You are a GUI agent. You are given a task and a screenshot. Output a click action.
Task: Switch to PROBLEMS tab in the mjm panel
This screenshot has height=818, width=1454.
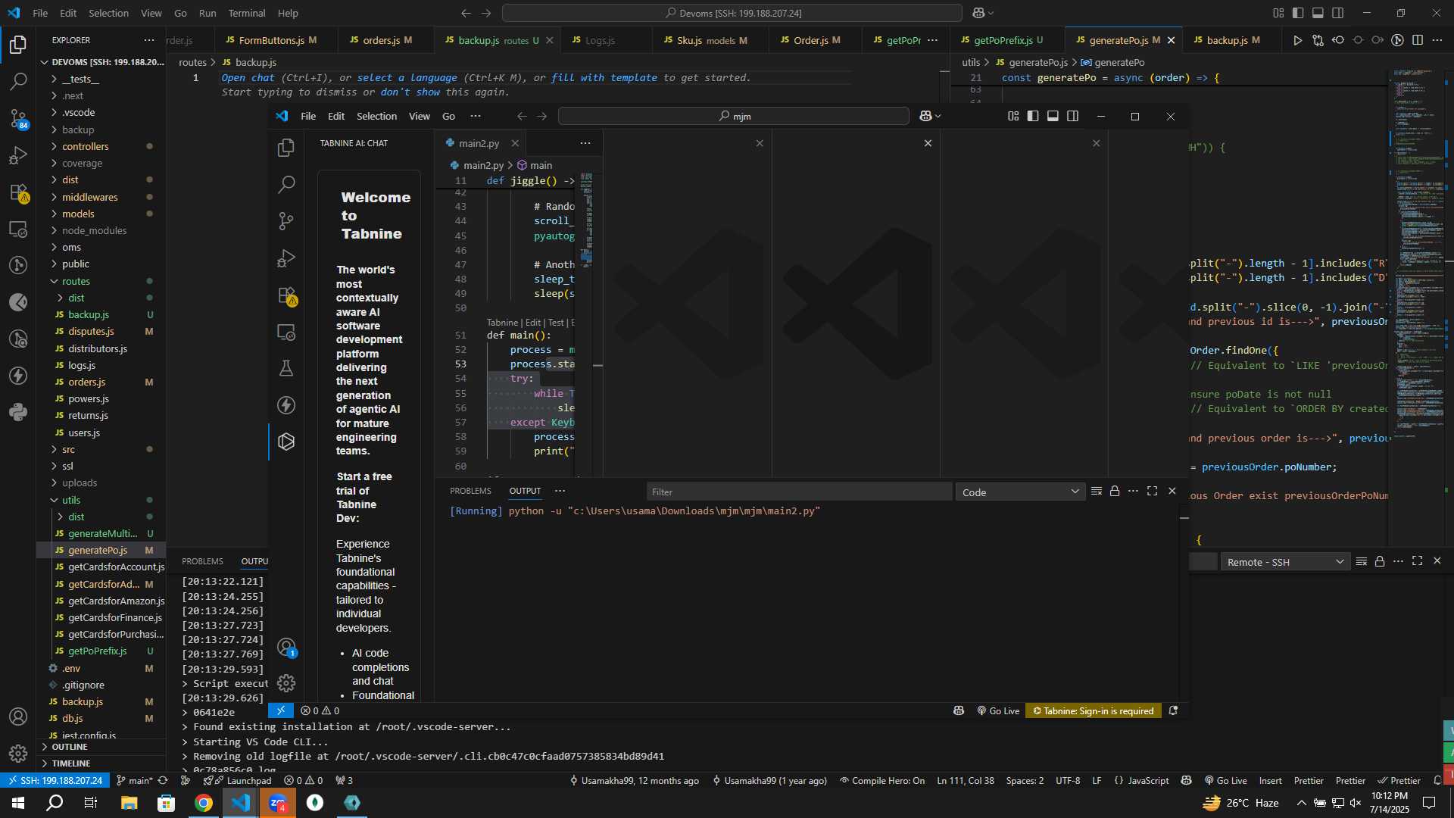tap(470, 491)
